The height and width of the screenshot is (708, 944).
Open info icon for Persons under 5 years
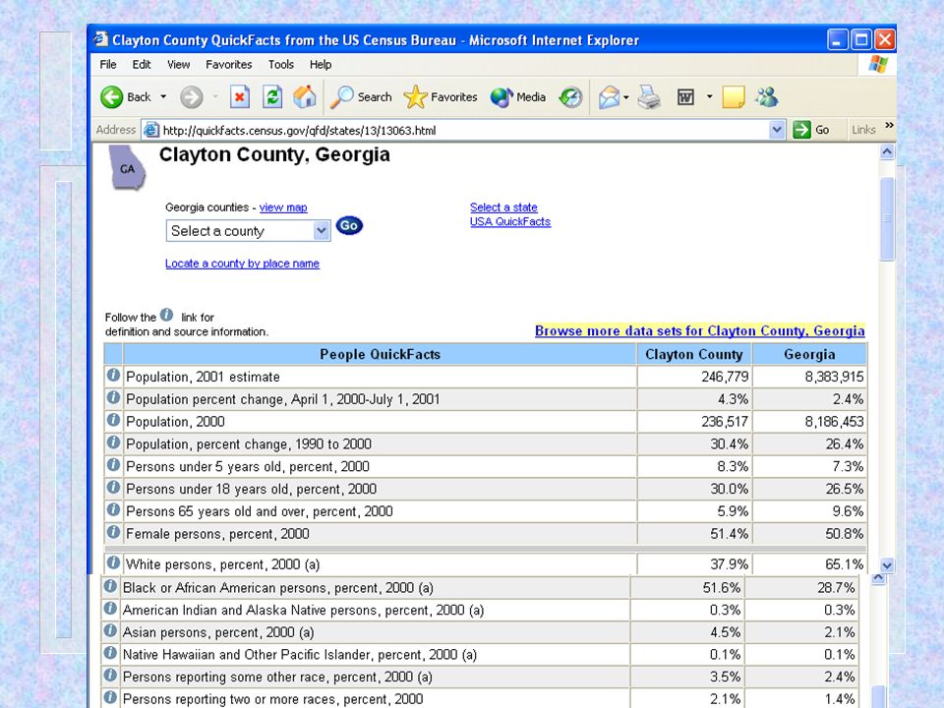[x=113, y=465]
